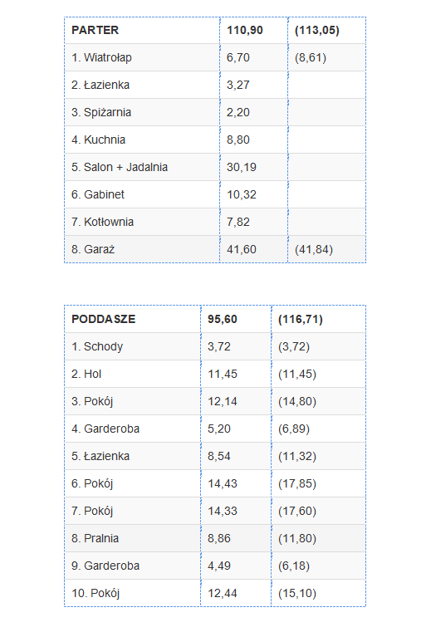Click the PARTER header cell
This screenshot has height=632, width=426.
[142, 30]
